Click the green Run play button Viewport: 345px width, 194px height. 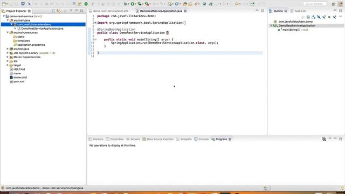coord(133,4)
